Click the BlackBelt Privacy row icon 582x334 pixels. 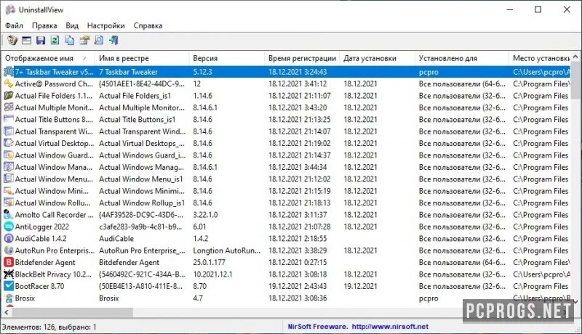click(x=9, y=274)
